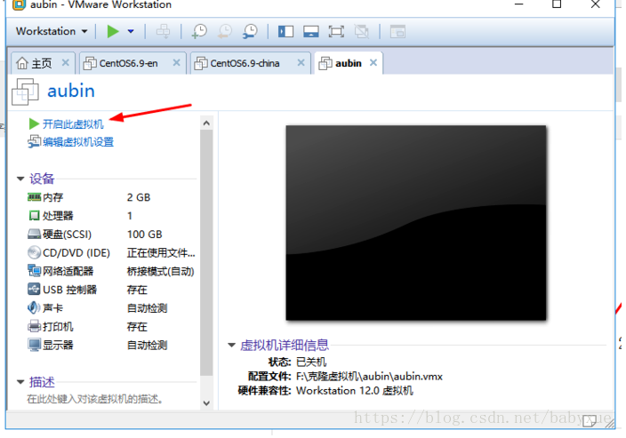Open the Workstation menu dropdown
The width and height of the screenshot is (626, 438).
coord(52,31)
